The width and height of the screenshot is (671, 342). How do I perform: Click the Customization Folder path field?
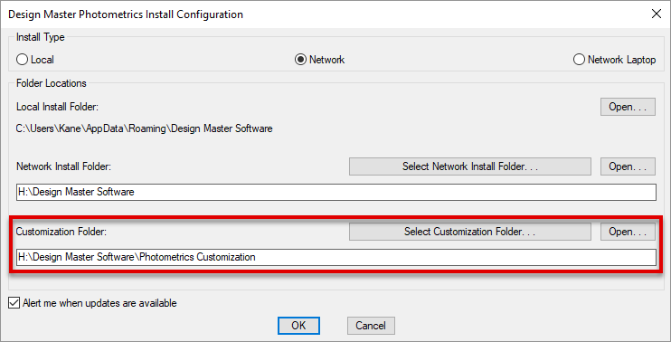335,257
